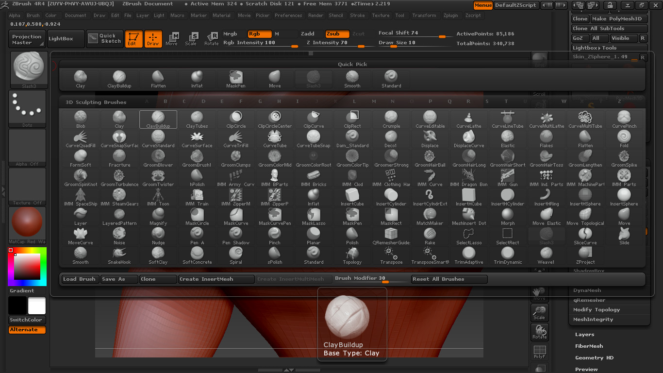Open the Lightbox Tools dropdown
The image size is (663, 373).
[609, 48]
